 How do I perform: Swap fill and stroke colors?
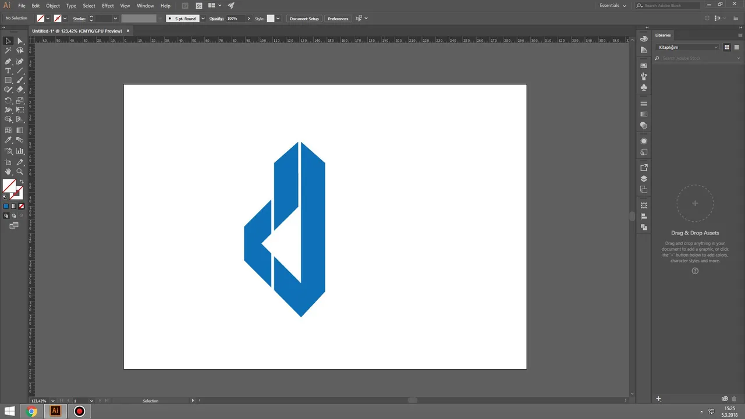[x=22, y=182]
